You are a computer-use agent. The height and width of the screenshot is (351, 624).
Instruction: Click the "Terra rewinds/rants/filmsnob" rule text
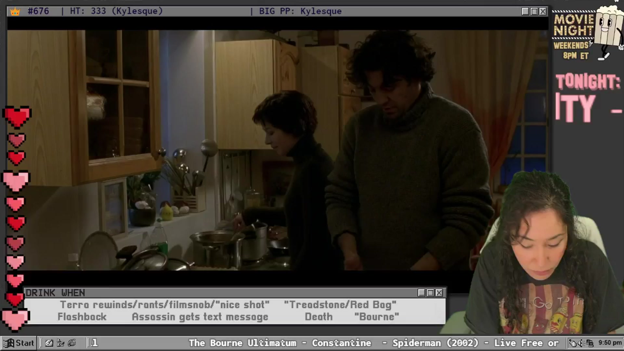pyautogui.click(x=137, y=305)
